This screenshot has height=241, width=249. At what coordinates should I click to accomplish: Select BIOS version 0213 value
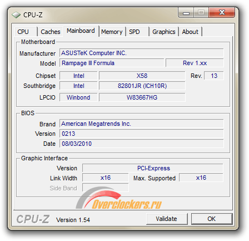coord(142,134)
